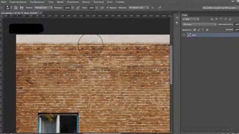
Task: Open the layer filter type dropdown Вид
Action: pyautogui.click(x=191, y=19)
